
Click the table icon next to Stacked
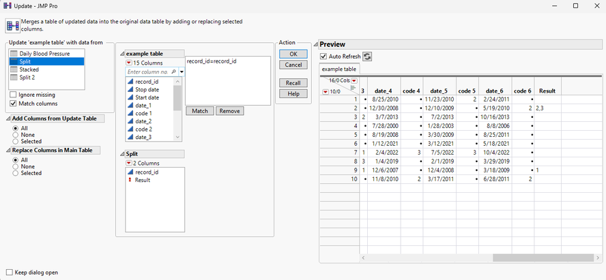[14, 69]
